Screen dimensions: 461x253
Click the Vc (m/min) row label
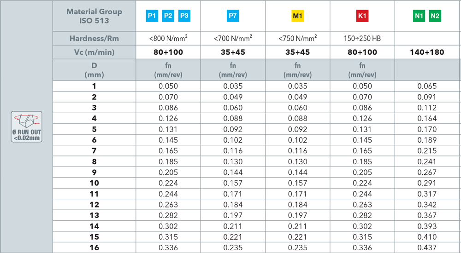click(95, 52)
